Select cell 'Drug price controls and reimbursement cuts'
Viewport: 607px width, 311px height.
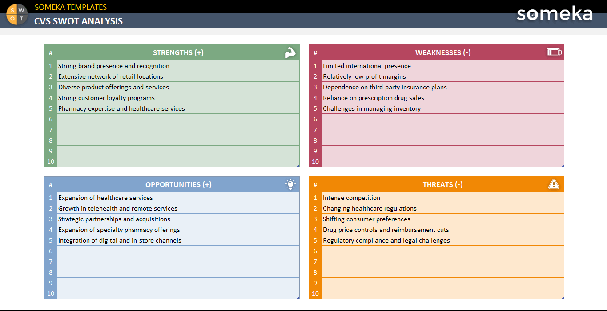tap(443, 230)
